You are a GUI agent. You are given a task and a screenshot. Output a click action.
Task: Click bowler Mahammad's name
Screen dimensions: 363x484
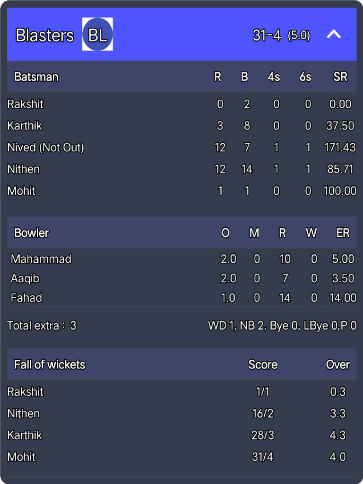[x=41, y=259]
